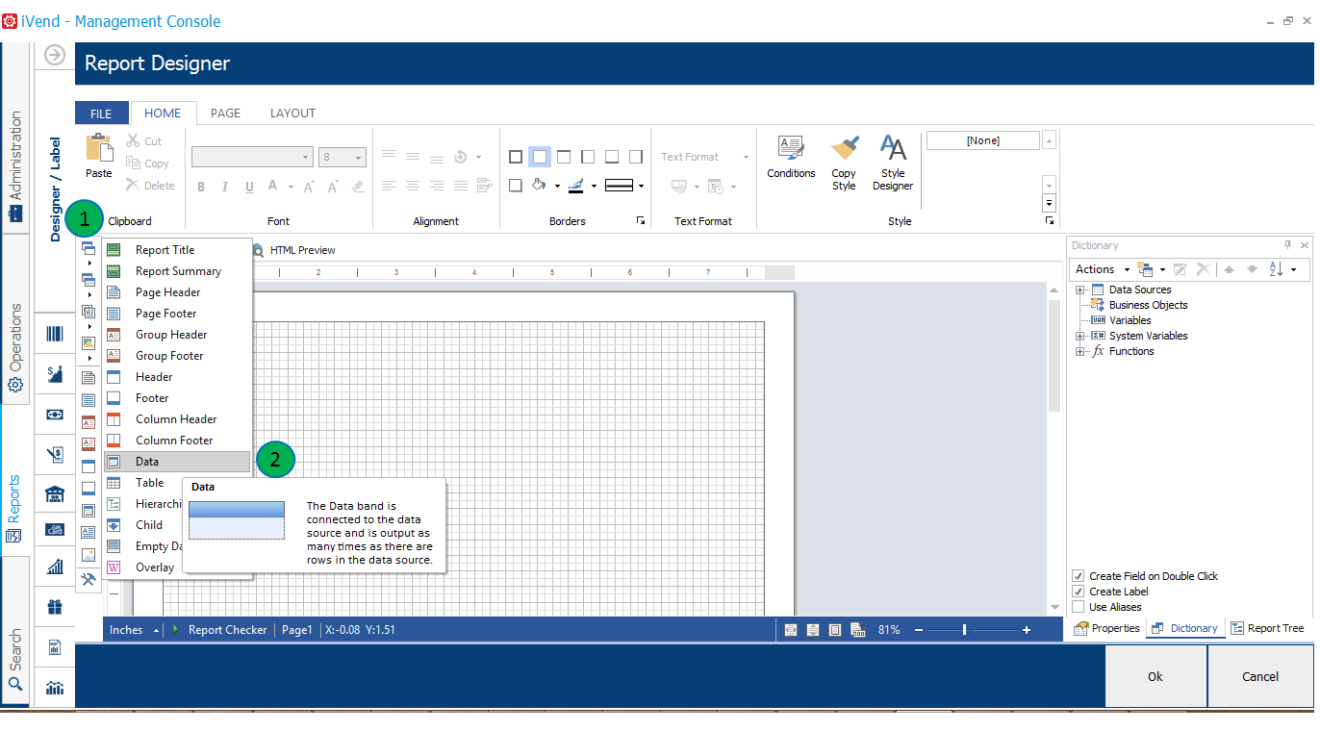Image resolution: width=1320 pixels, height=731 pixels.
Task: Toggle the Create Label checkbox
Action: [x=1079, y=592]
